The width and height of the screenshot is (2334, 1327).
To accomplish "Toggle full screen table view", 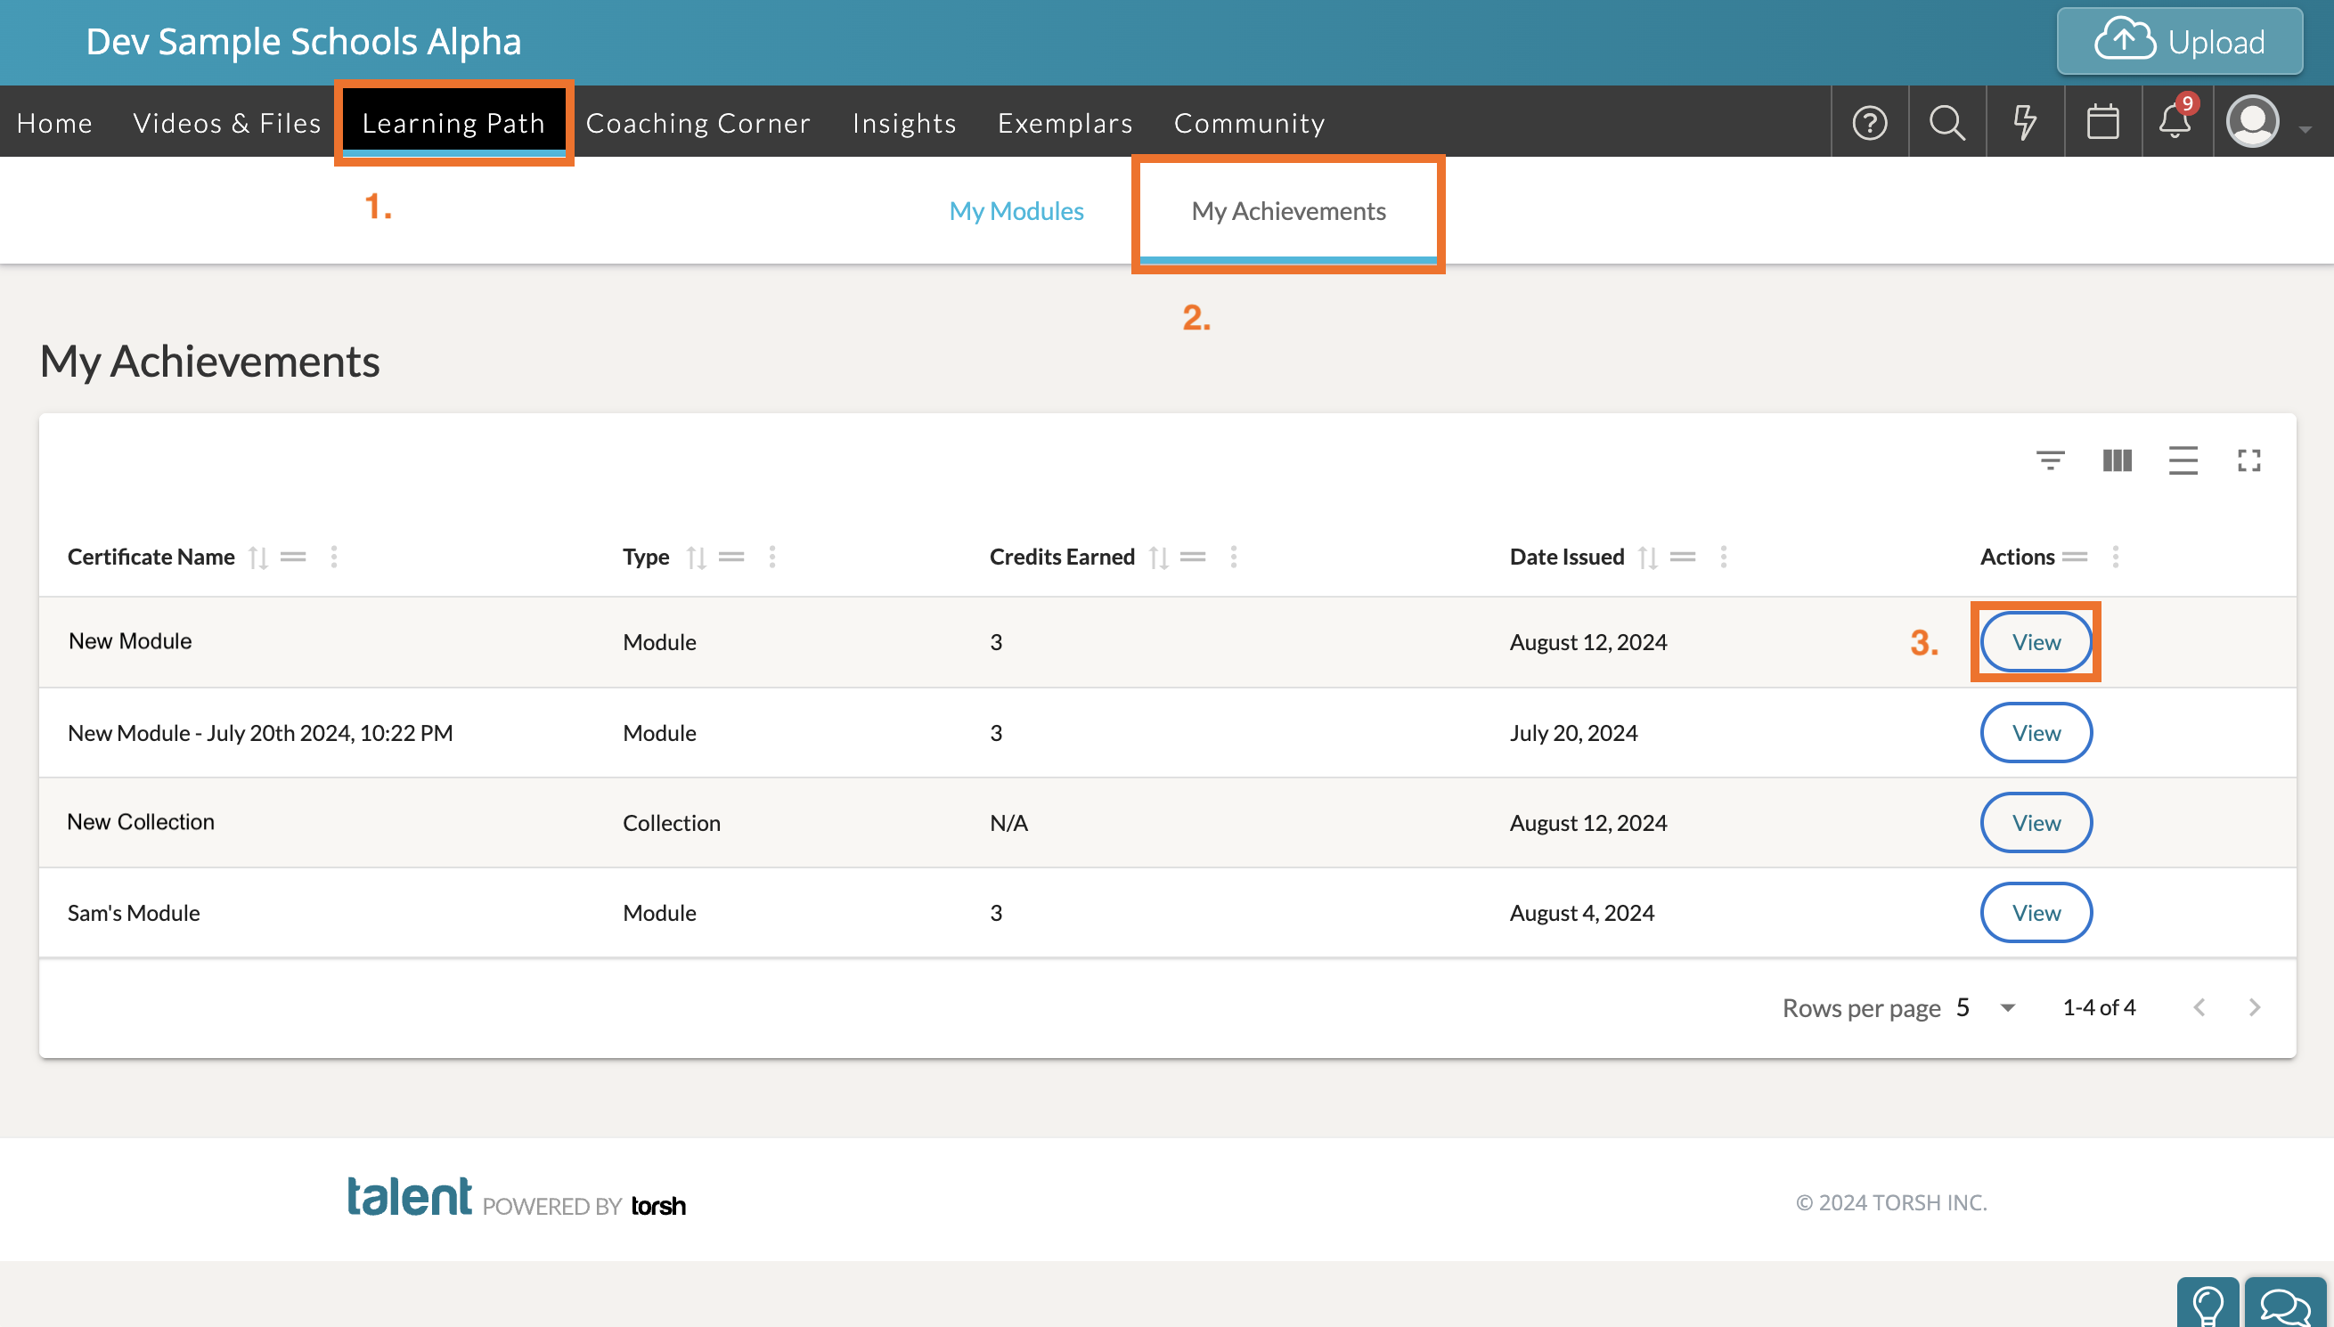I will tap(2249, 460).
